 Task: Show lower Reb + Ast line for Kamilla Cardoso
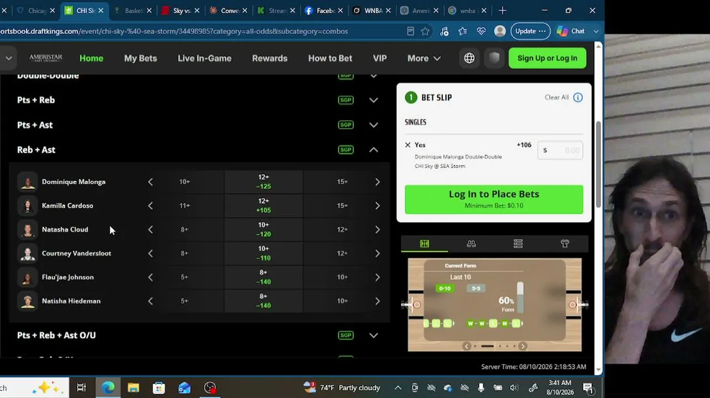pos(150,206)
